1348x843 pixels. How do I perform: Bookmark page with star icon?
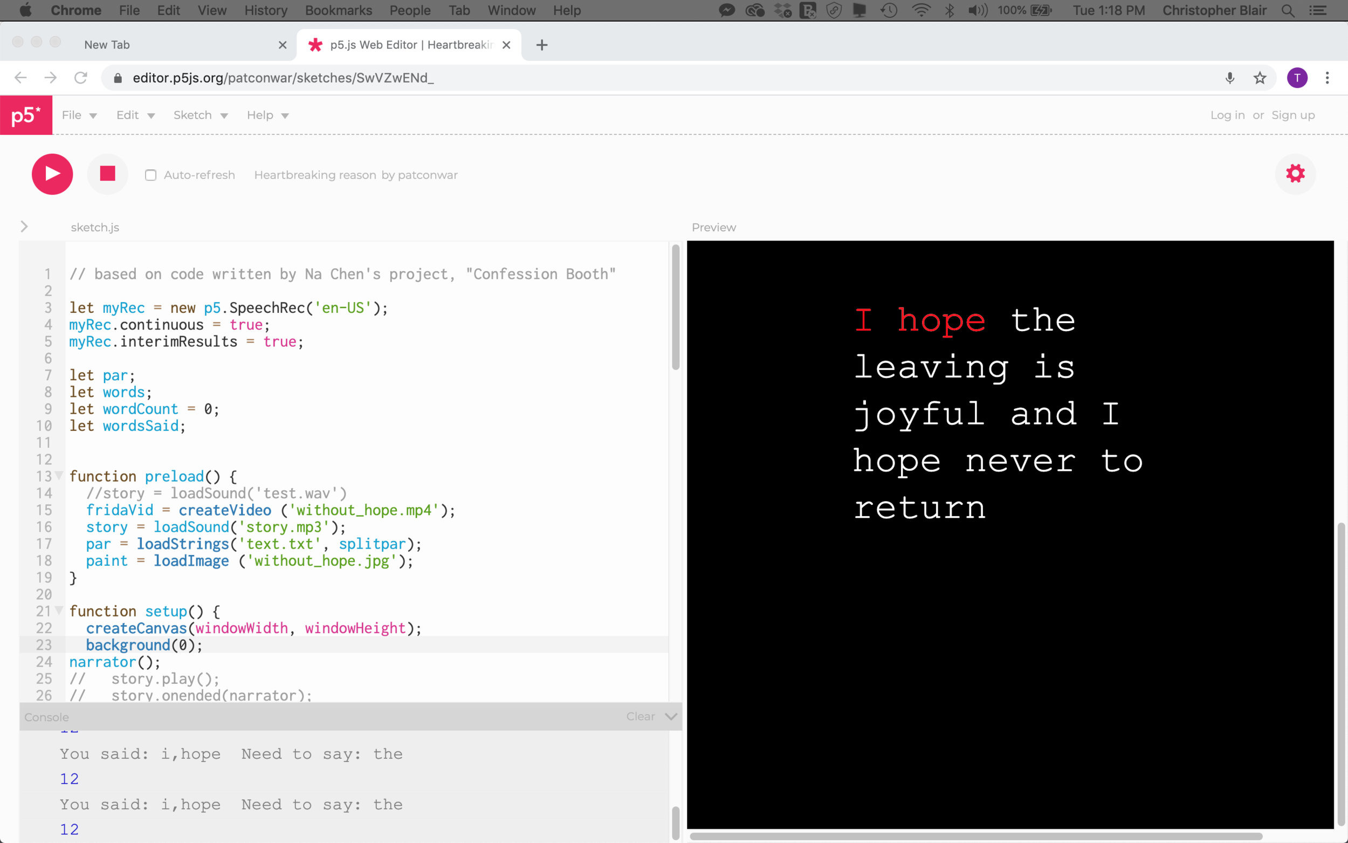click(1260, 78)
